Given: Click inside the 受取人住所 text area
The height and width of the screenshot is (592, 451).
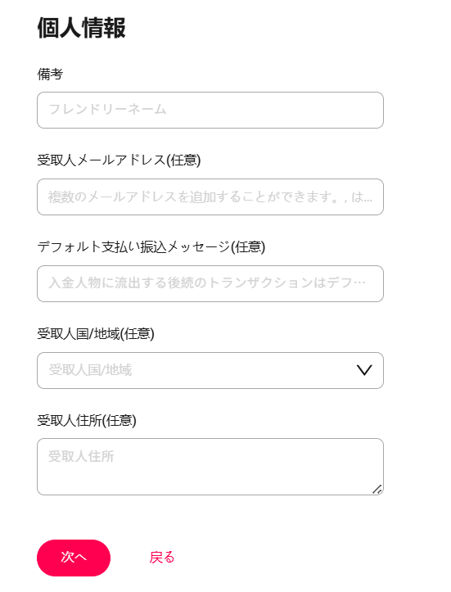Looking at the screenshot, I should click(x=210, y=467).
